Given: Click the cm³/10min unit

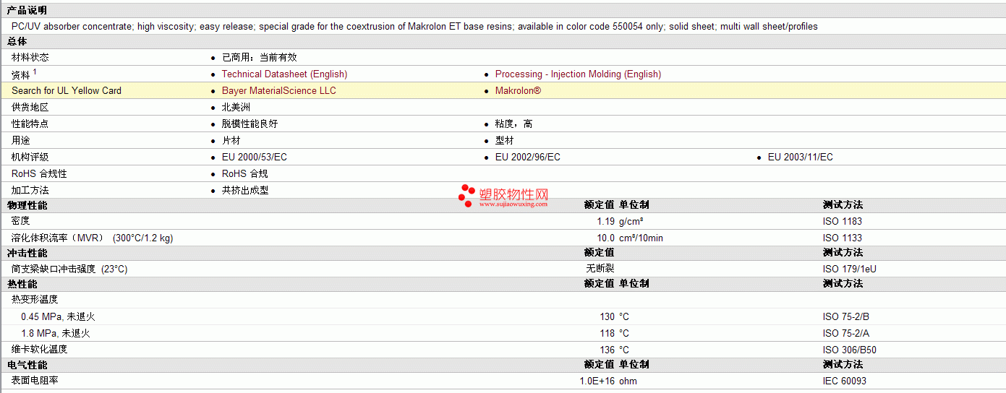Looking at the screenshot, I should 641,238.
